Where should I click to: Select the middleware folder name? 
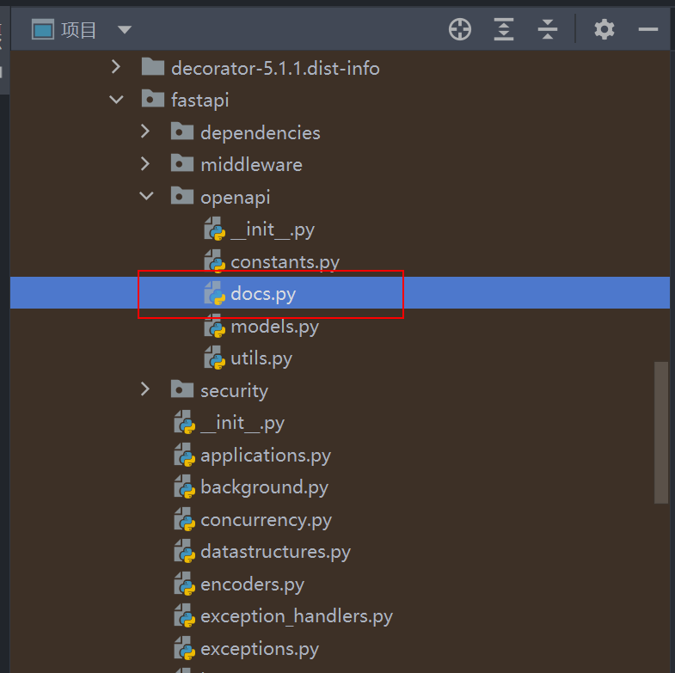pos(252,165)
